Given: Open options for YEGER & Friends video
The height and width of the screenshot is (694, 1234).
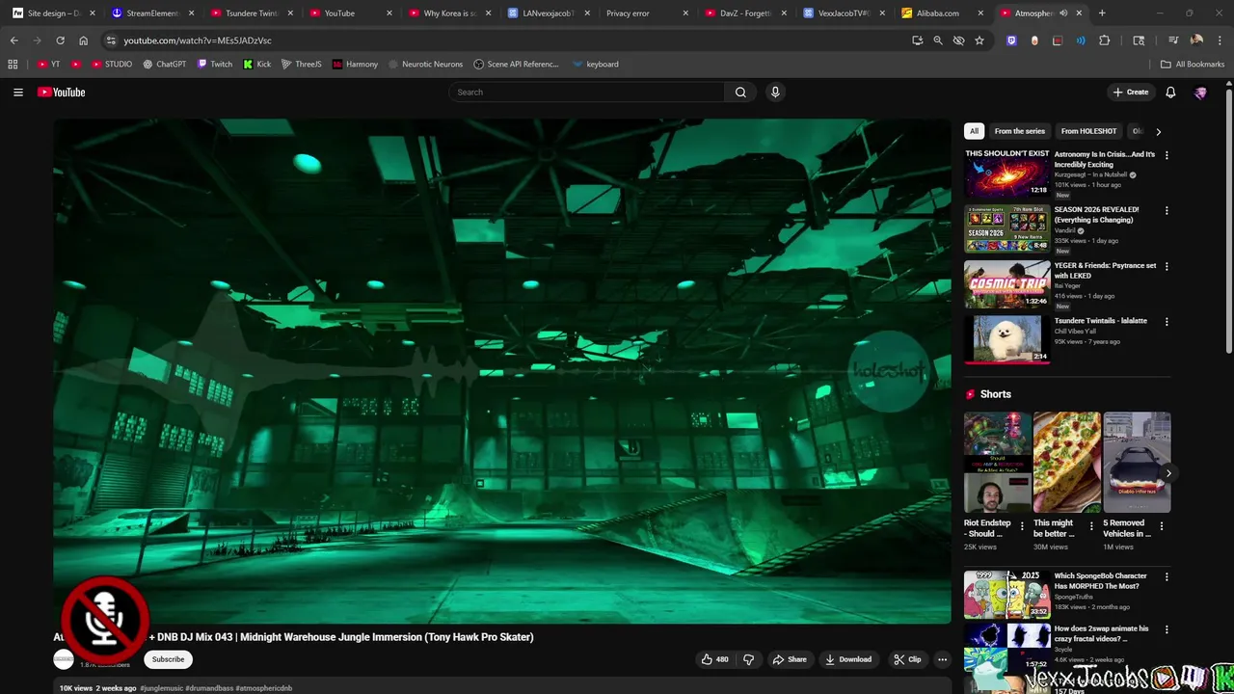Looking at the screenshot, I should click(1167, 266).
